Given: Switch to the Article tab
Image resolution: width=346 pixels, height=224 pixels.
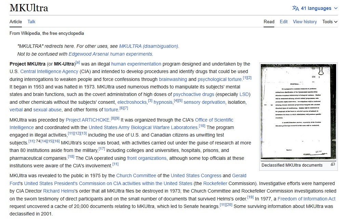Looking at the screenshot, I should coord(16,22).
